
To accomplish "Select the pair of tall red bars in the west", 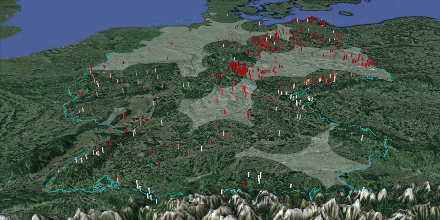I will tap(124, 117).
